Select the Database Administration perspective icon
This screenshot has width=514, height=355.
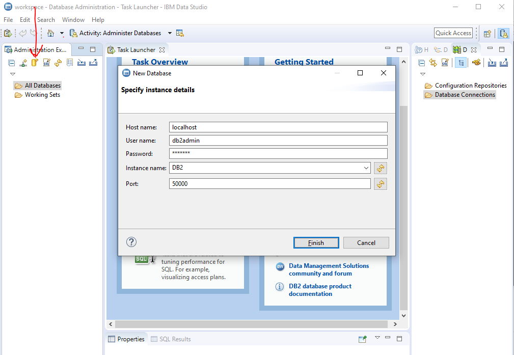pos(503,33)
